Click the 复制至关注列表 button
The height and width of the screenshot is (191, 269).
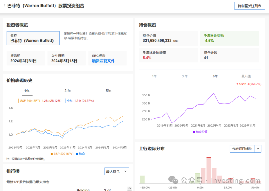249,6
